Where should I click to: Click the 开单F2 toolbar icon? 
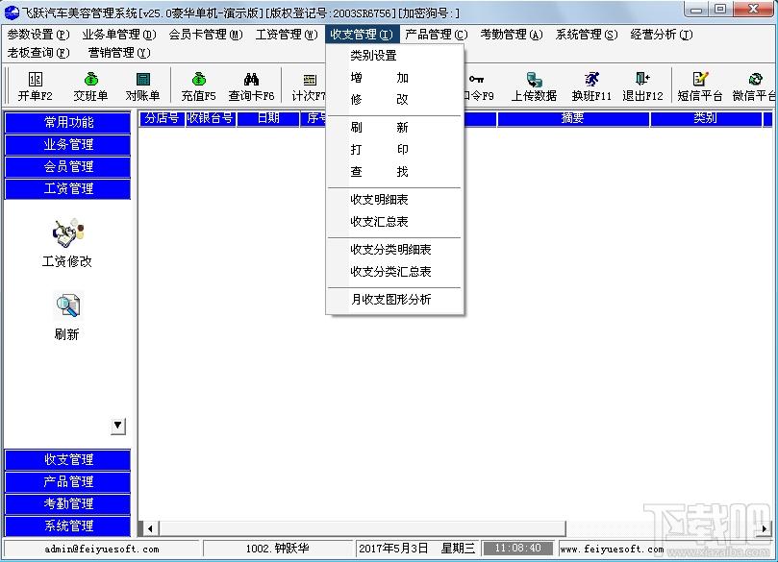pos(36,79)
